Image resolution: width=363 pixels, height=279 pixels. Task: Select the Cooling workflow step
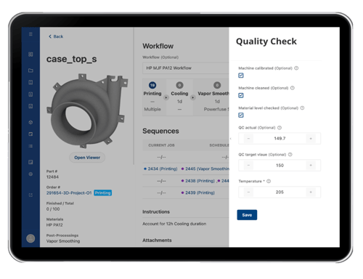pyautogui.click(x=179, y=97)
